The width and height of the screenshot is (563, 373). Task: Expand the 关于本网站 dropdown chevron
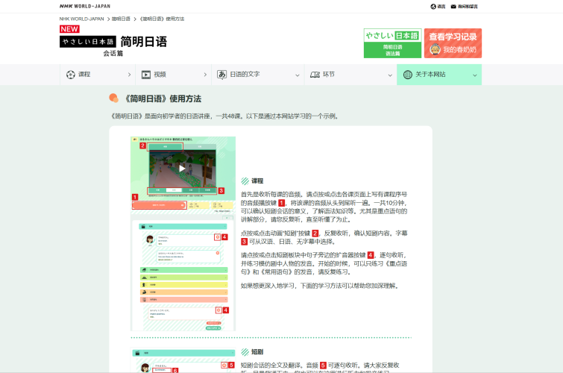[475, 75]
